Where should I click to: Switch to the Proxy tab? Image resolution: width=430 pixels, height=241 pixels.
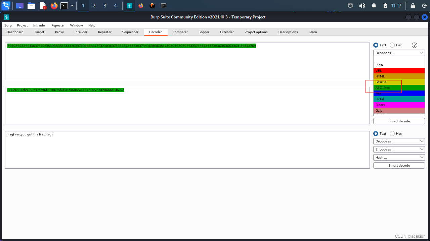point(59,32)
